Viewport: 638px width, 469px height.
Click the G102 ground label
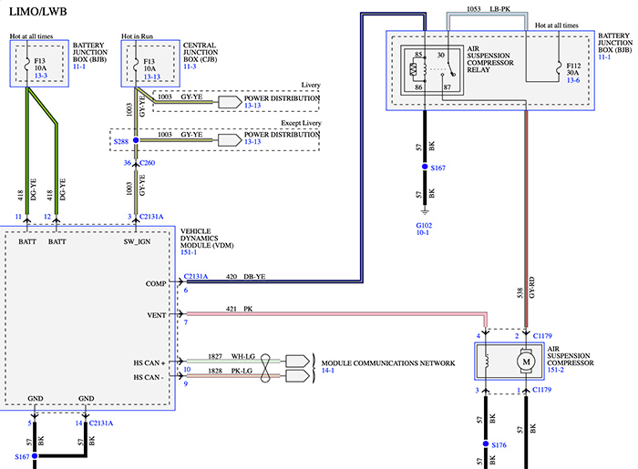pyautogui.click(x=424, y=225)
